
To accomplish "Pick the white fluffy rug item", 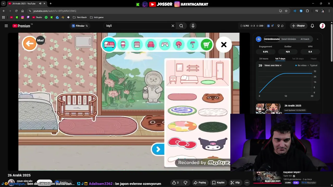I will [x=213, y=112].
